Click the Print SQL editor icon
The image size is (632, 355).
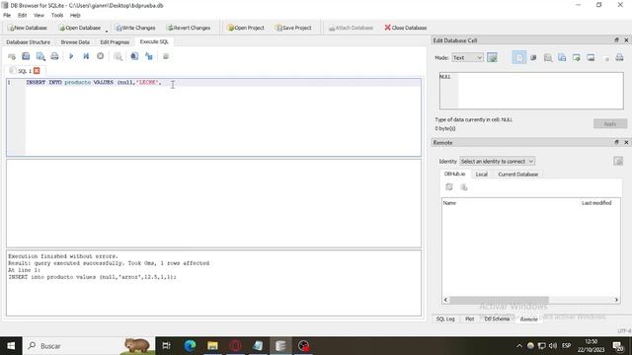54,56
